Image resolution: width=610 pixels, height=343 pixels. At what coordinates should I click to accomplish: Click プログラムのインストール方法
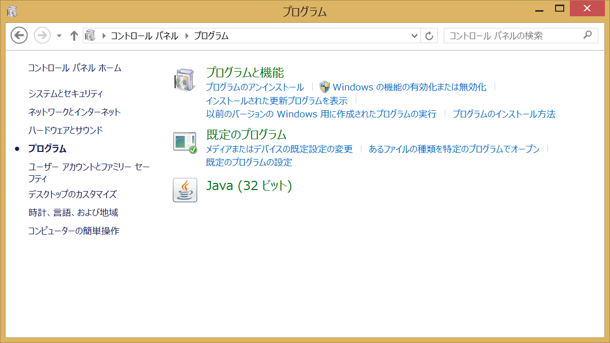[504, 114]
